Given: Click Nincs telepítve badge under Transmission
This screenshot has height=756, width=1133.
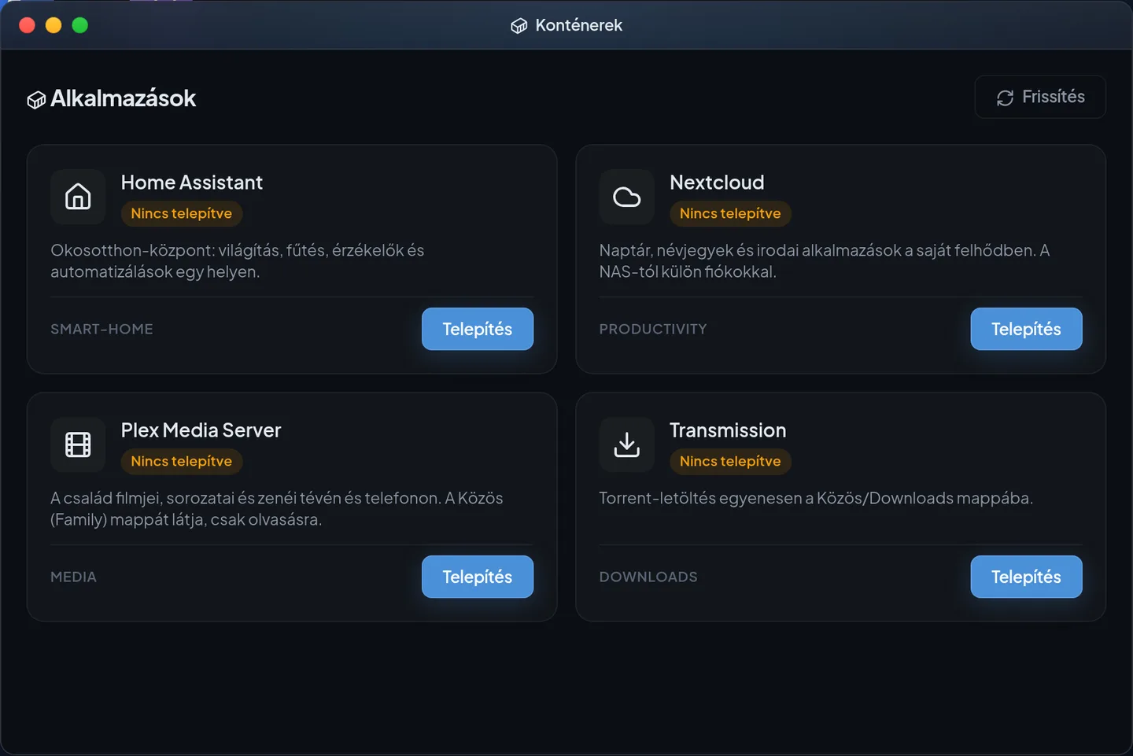Looking at the screenshot, I should click(730, 461).
